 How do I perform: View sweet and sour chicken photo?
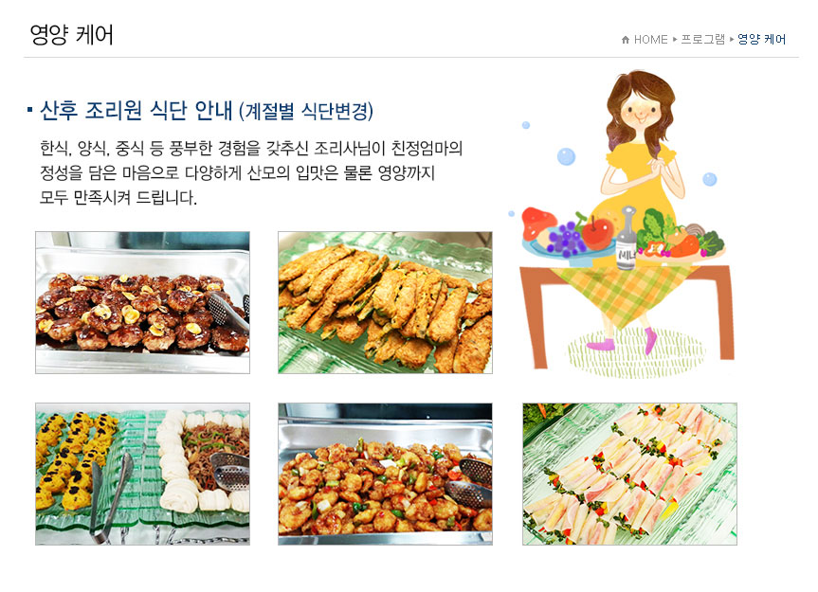pos(385,474)
